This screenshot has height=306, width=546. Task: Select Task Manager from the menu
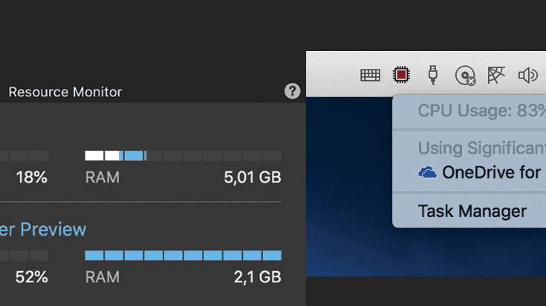(x=472, y=211)
